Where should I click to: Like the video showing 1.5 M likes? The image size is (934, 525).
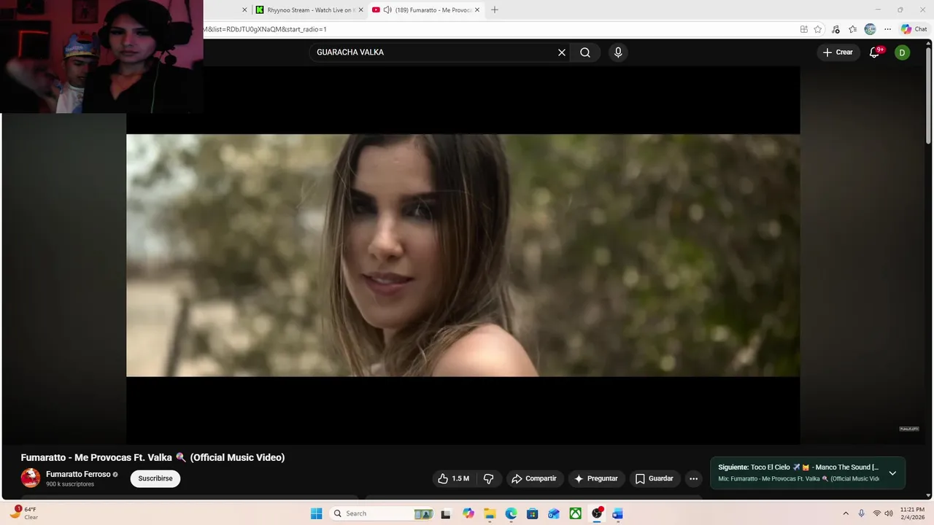pyautogui.click(x=453, y=479)
